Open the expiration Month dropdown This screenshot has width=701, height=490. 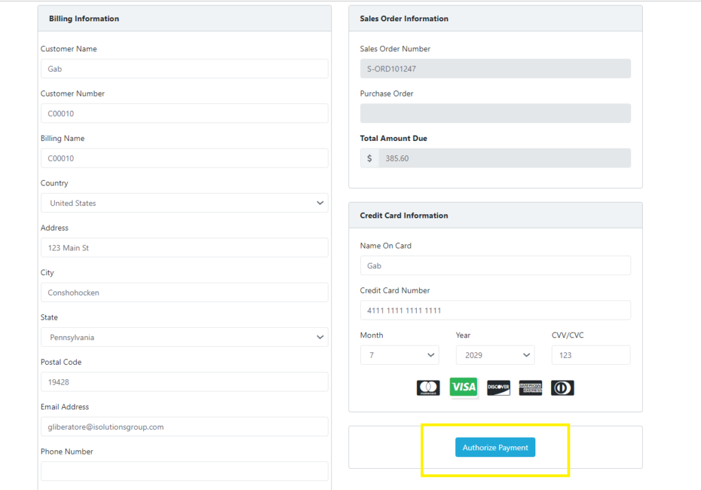point(399,355)
